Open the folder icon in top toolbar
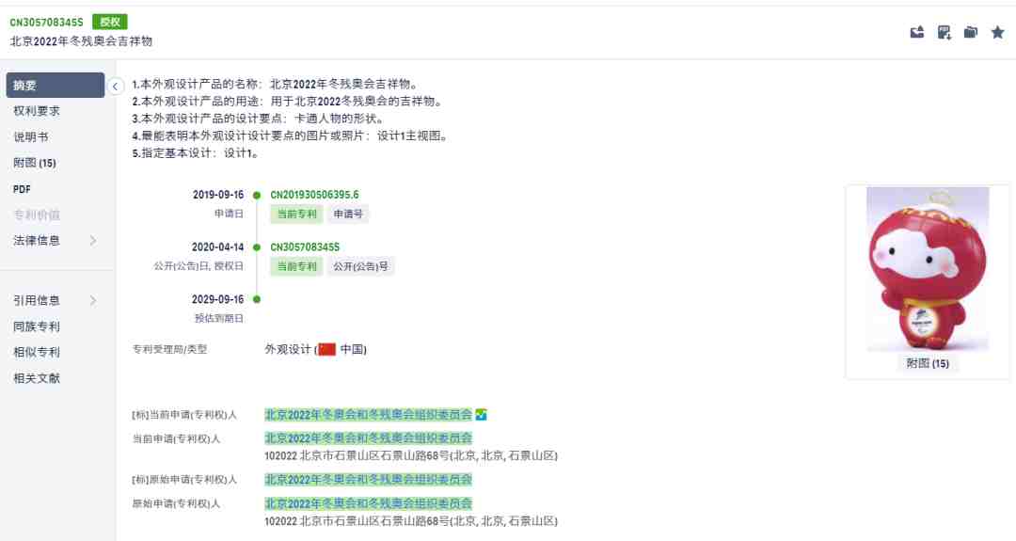 pos(971,32)
